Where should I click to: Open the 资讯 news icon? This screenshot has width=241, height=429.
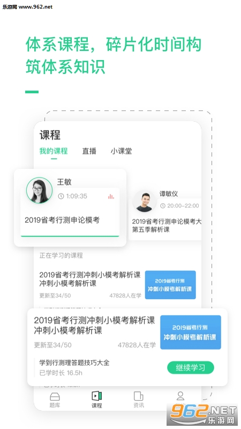[x=139, y=396]
